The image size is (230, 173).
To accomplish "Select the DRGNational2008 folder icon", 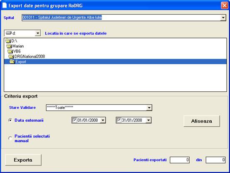I will [x=11, y=56].
